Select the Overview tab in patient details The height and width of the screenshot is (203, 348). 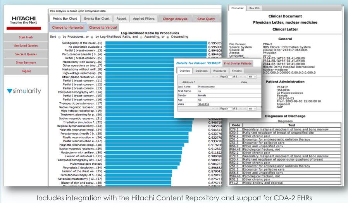pyautogui.click(x=184, y=71)
